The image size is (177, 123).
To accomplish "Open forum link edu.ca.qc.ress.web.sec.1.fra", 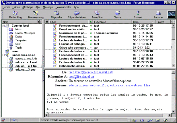I will click(130, 85).
